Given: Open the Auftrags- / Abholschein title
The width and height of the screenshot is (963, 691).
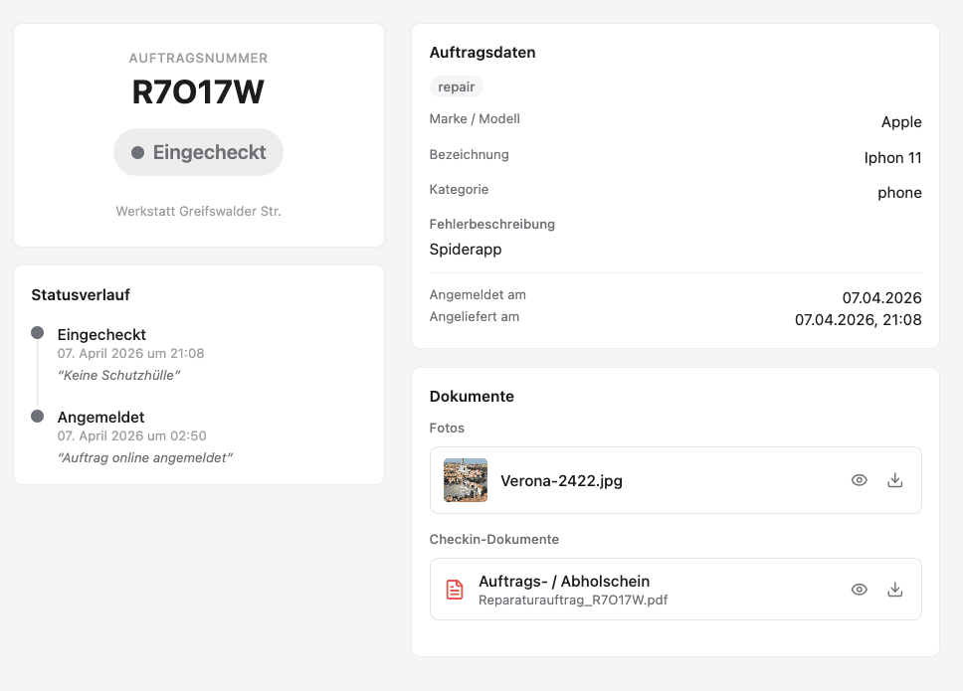Looking at the screenshot, I should 564,581.
